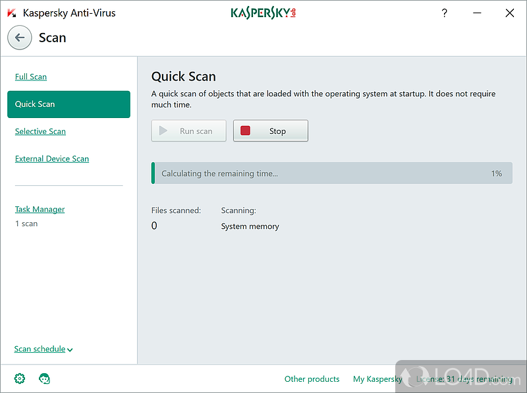
Task: Open External Device Scan
Action: pos(52,159)
